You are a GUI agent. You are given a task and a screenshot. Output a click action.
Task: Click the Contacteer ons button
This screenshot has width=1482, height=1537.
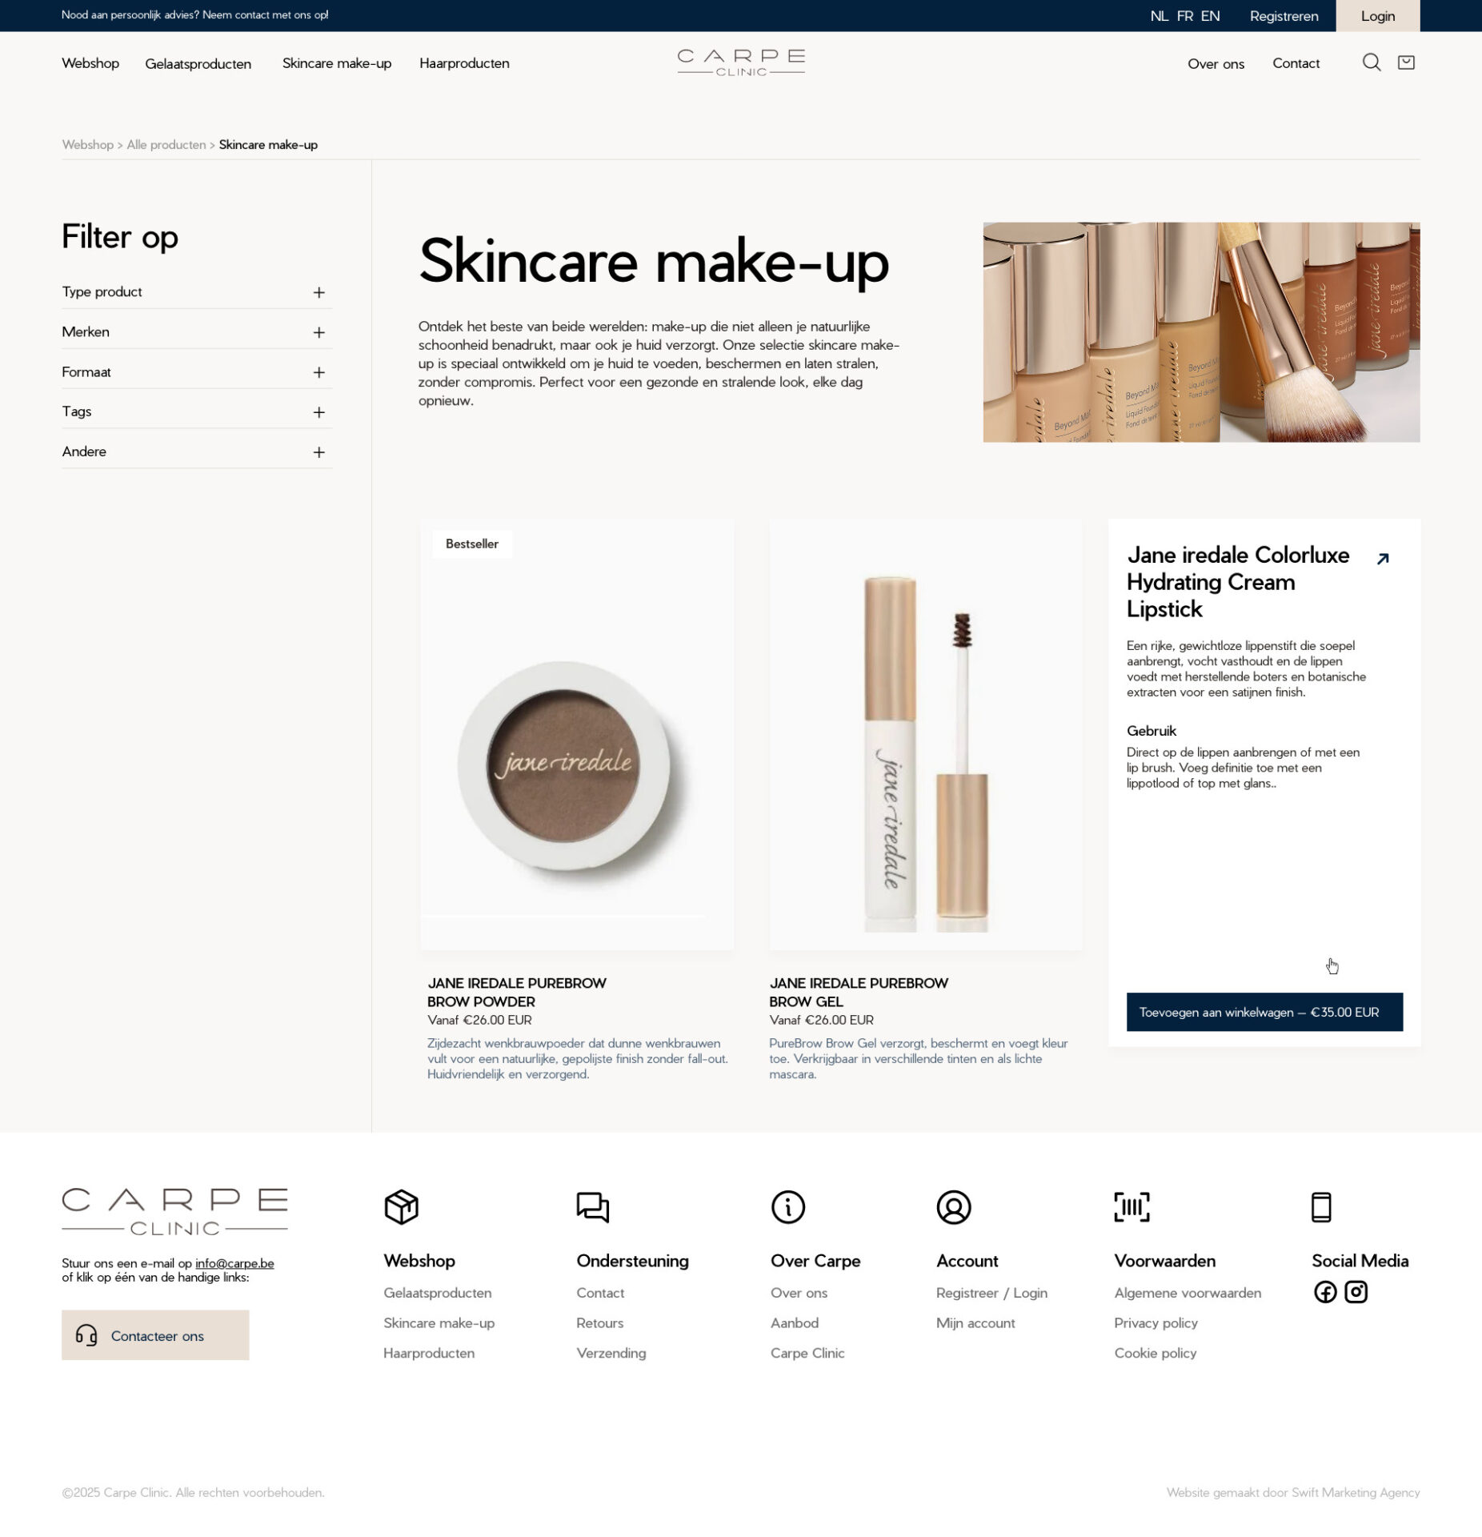(x=155, y=1335)
